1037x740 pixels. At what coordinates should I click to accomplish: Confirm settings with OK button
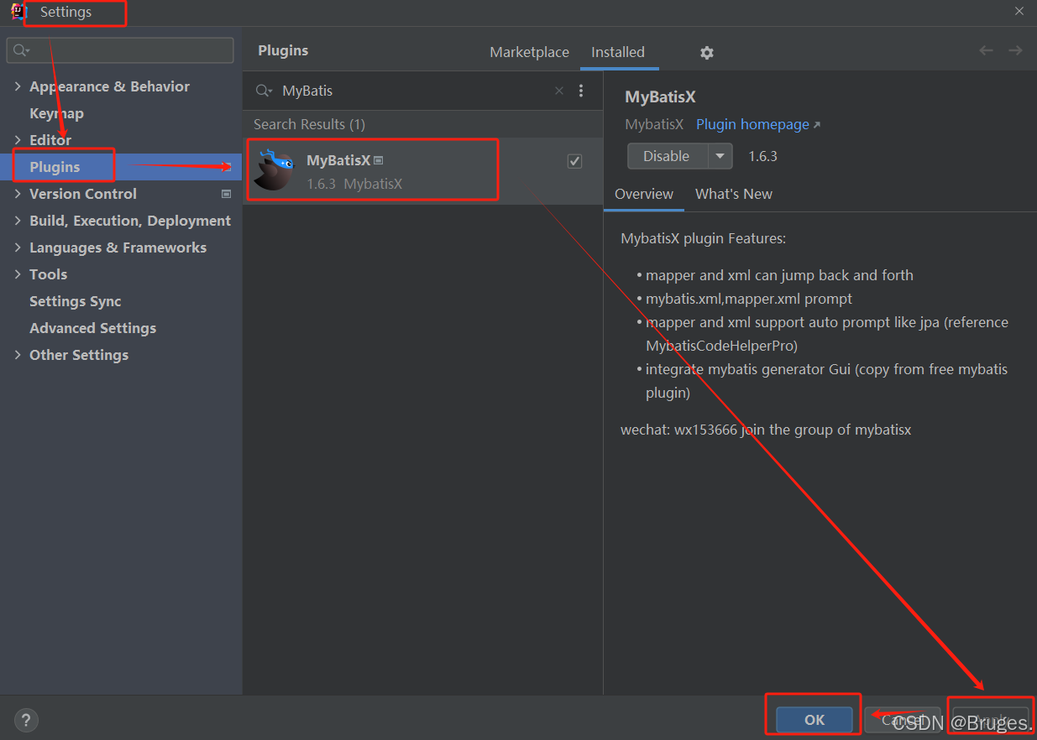(814, 720)
